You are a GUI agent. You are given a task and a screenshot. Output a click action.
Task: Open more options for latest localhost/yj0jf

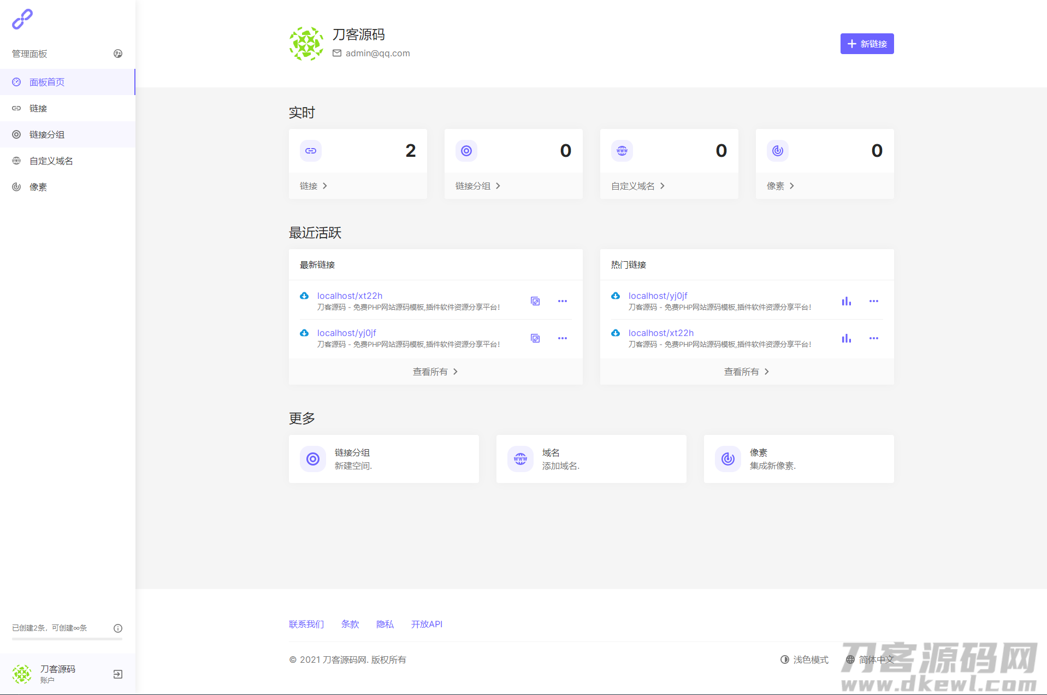(563, 338)
